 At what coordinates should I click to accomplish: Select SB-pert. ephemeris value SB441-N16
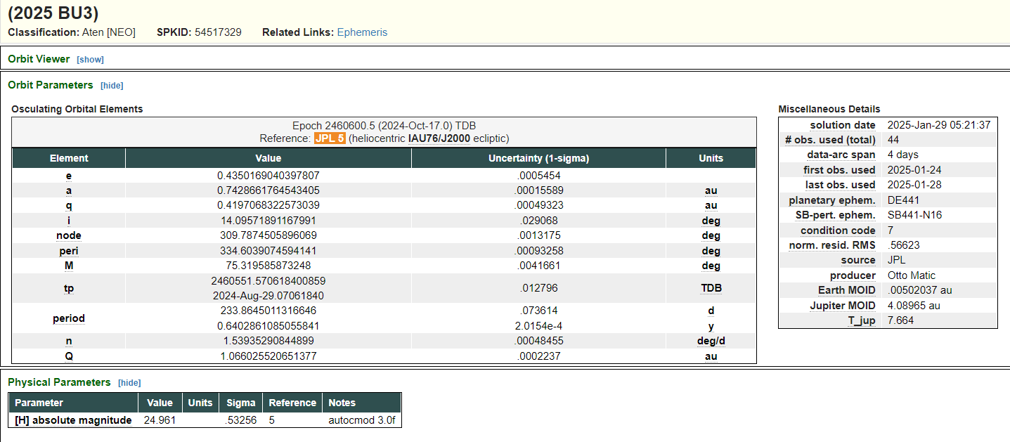click(914, 215)
